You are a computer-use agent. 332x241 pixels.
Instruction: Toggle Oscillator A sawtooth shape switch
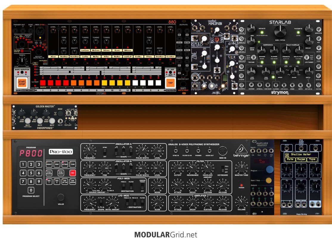116,151
